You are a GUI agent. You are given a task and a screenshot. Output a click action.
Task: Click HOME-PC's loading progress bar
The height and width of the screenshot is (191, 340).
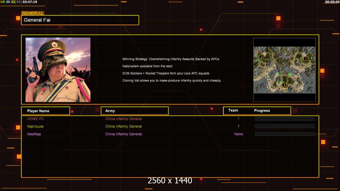(285, 119)
